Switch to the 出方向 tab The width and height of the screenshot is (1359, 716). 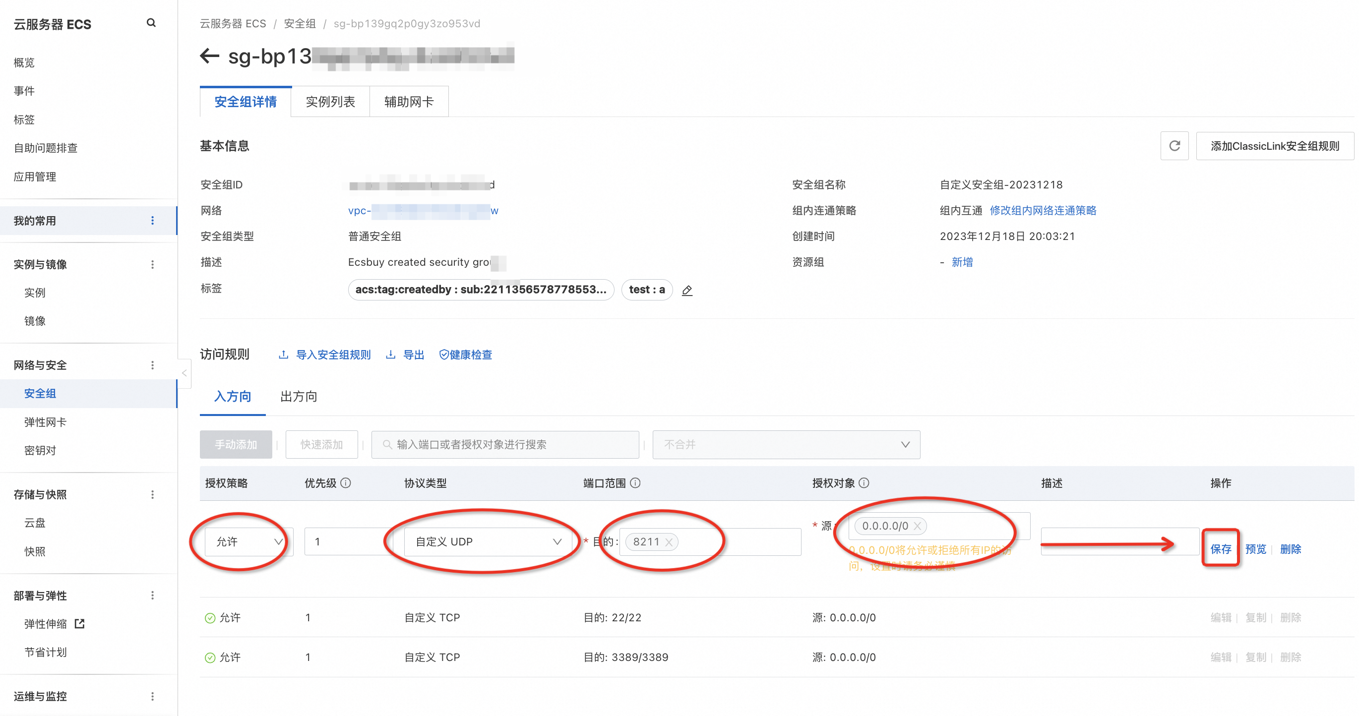[299, 397]
